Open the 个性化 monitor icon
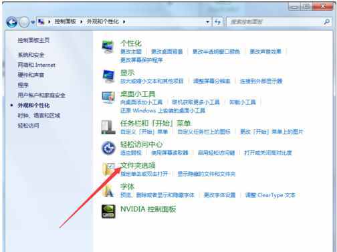The image size is (337, 252). [108, 47]
